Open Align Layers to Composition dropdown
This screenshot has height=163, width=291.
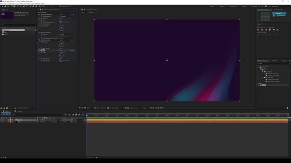coord(273,27)
